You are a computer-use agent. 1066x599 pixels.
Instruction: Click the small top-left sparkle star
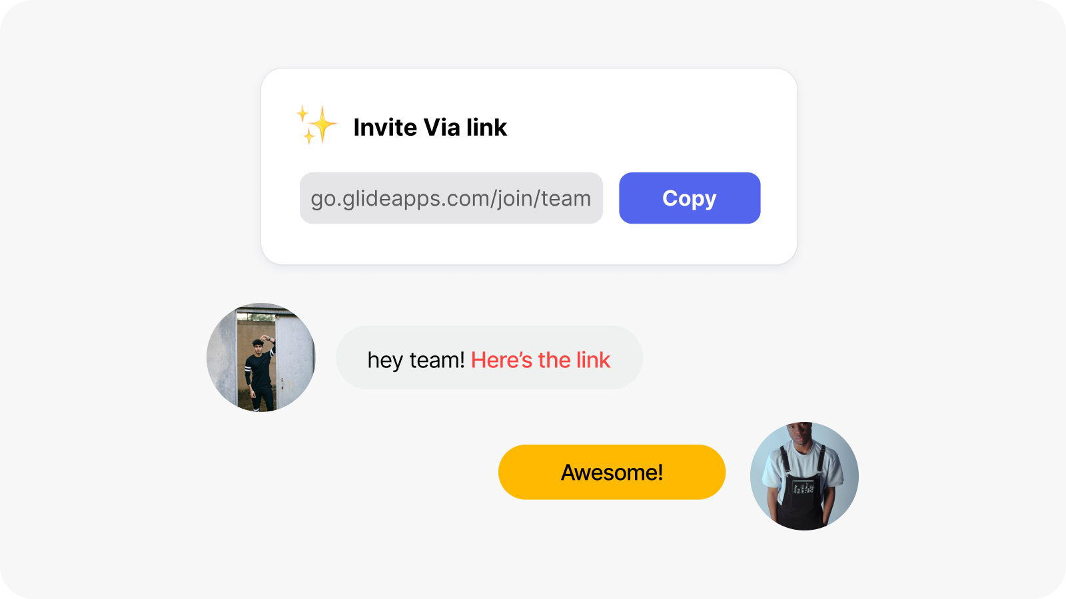pos(302,113)
